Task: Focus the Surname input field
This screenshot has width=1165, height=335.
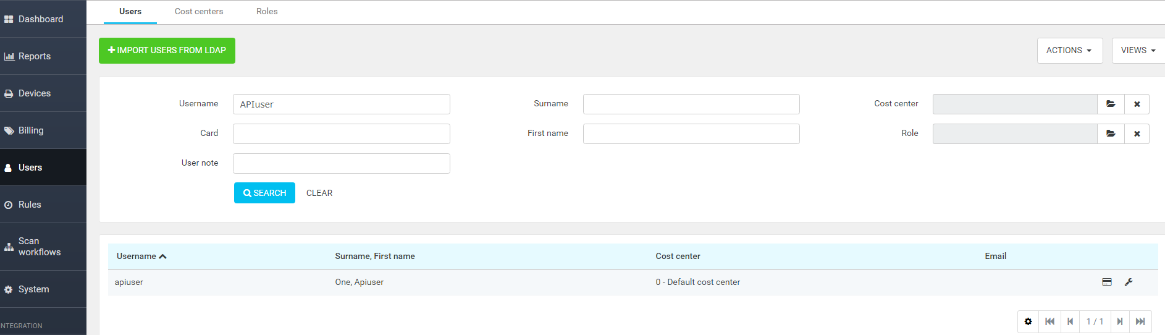Action: 691,104
